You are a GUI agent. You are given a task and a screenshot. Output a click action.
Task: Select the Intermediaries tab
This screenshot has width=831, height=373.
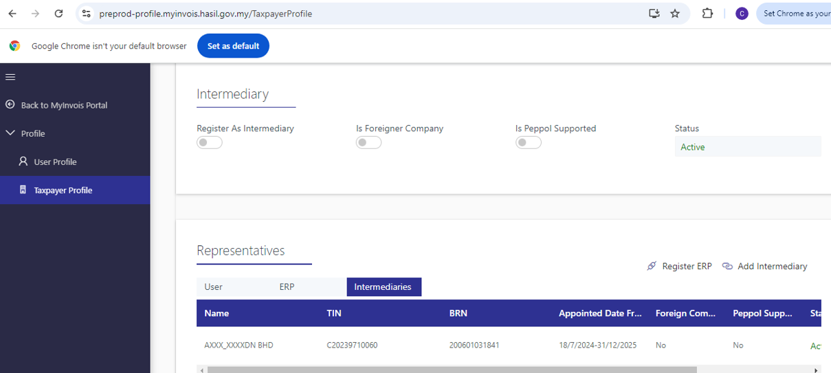point(383,286)
